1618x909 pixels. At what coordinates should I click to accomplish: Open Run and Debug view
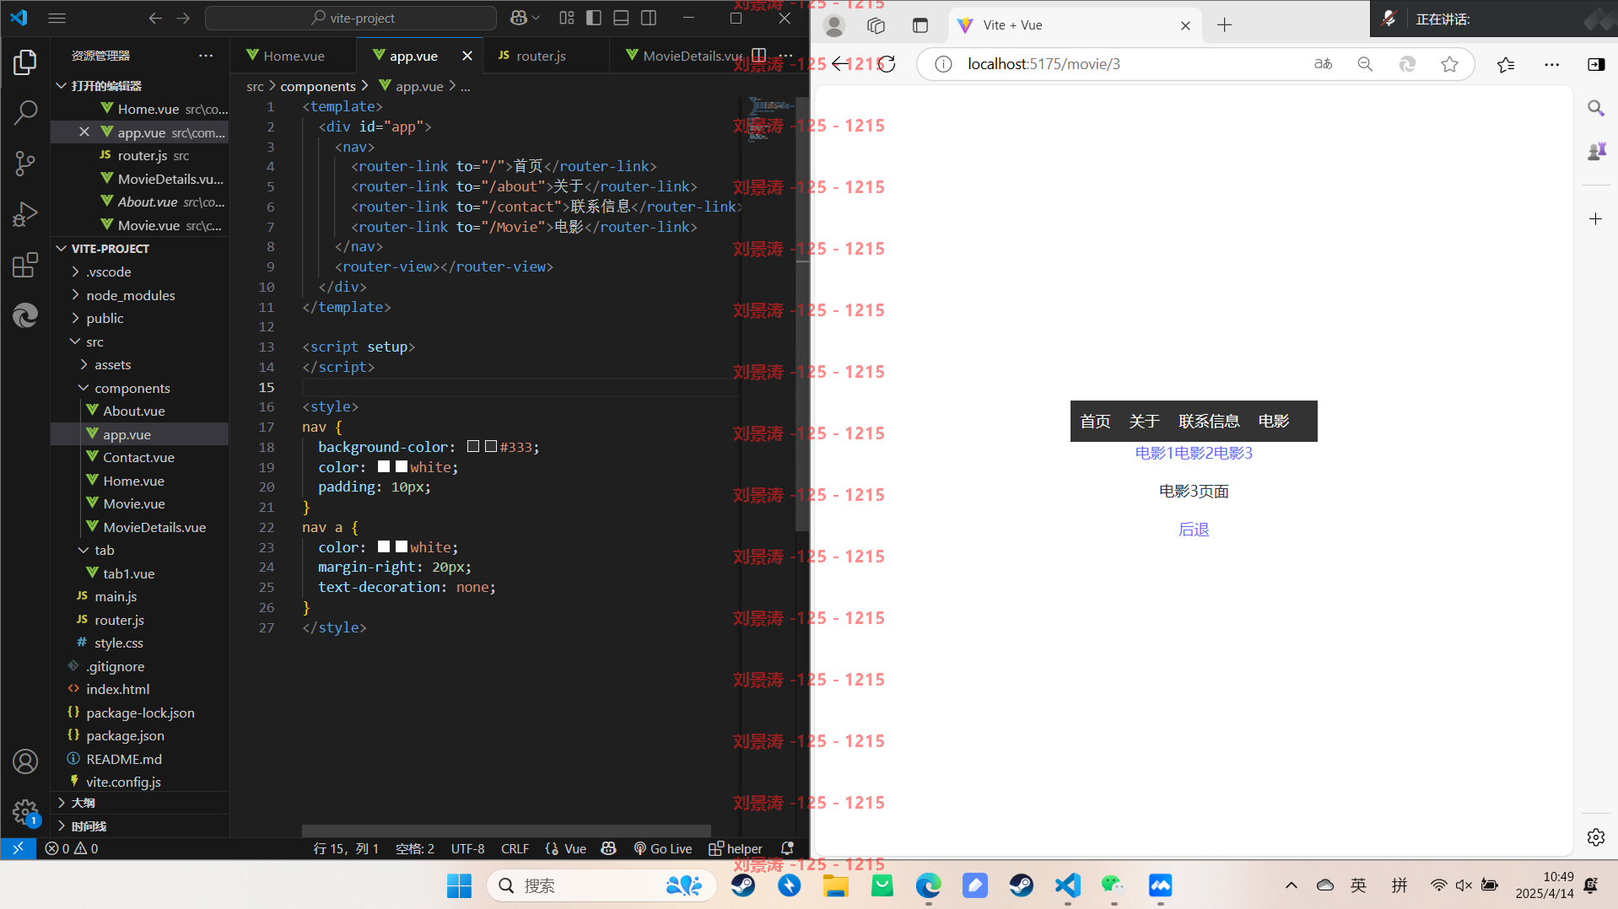pyautogui.click(x=25, y=214)
